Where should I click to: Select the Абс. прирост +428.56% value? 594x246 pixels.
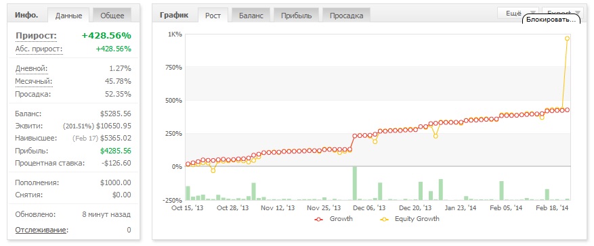pos(113,49)
